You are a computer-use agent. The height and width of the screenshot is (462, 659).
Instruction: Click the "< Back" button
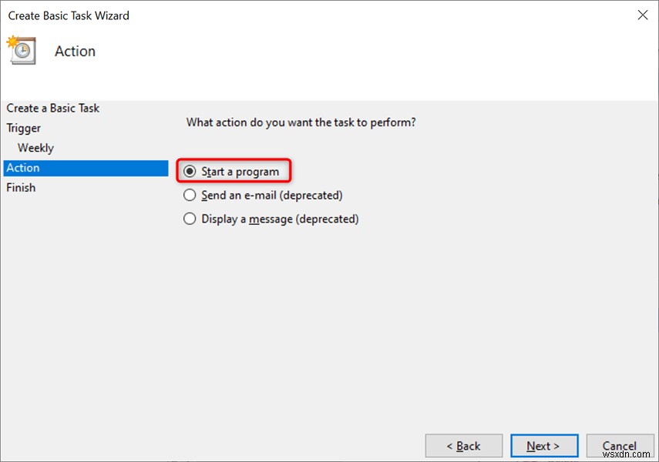(463, 446)
